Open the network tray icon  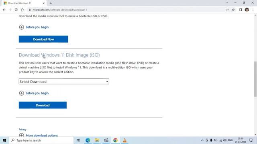point(220,140)
